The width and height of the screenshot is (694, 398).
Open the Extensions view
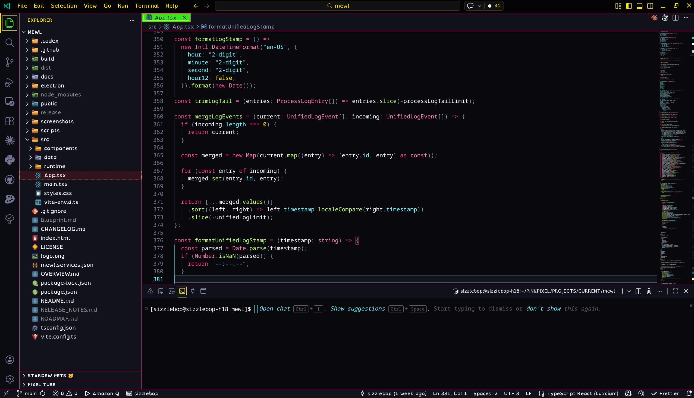point(10,121)
